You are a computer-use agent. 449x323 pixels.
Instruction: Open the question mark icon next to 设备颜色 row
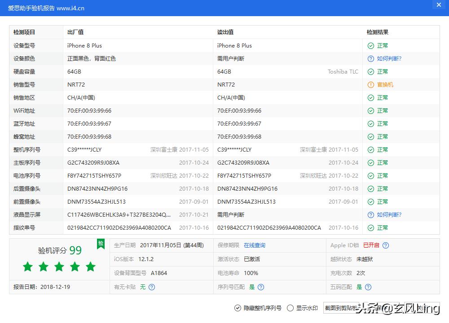point(370,58)
